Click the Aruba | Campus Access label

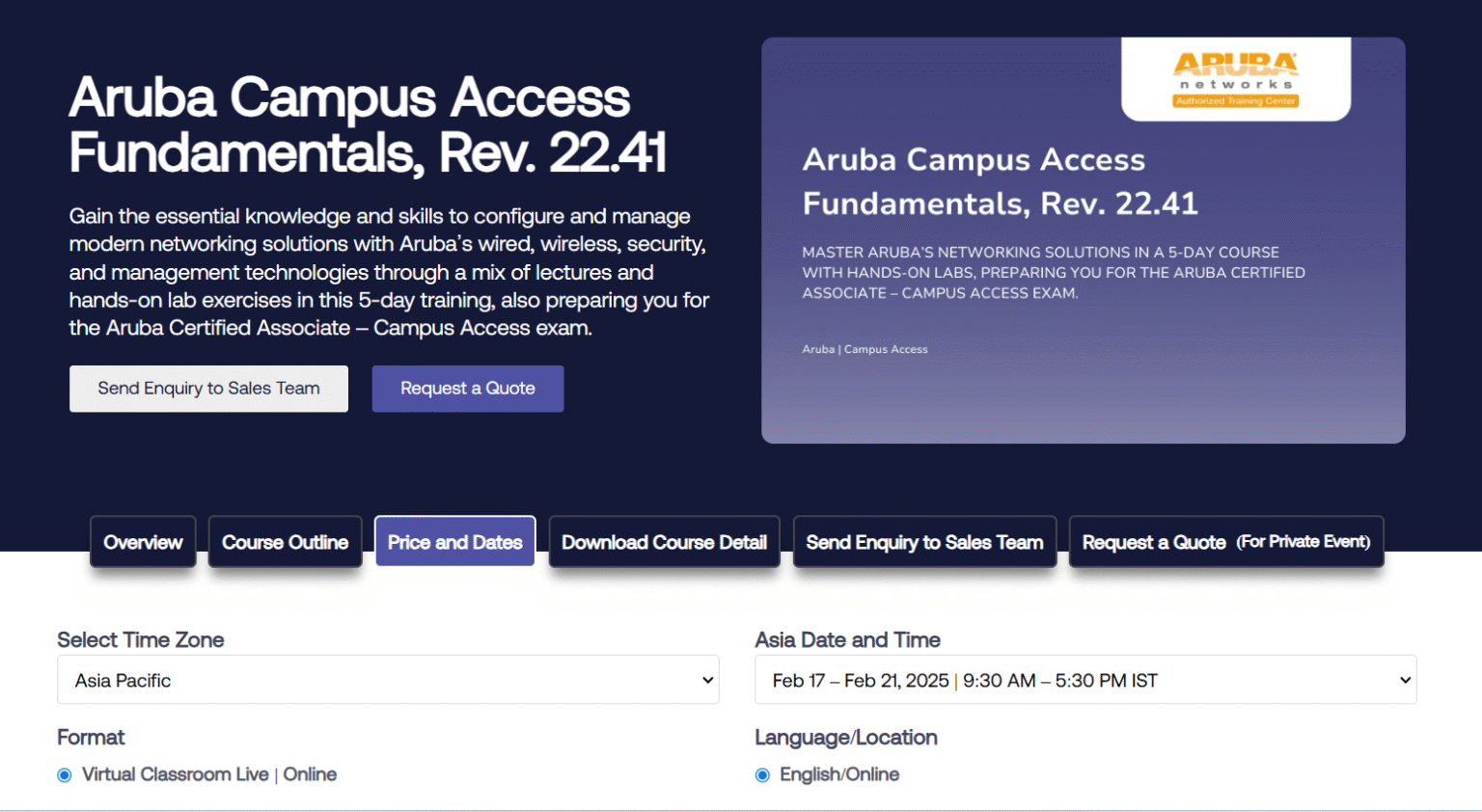point(864,349)
